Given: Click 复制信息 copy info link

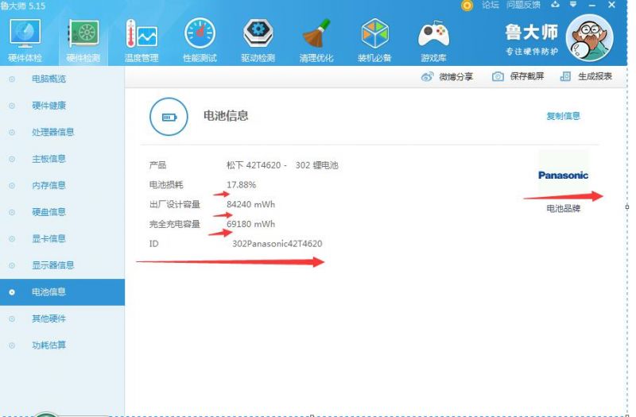Looking at the screenshot, I should coord(563,116).
